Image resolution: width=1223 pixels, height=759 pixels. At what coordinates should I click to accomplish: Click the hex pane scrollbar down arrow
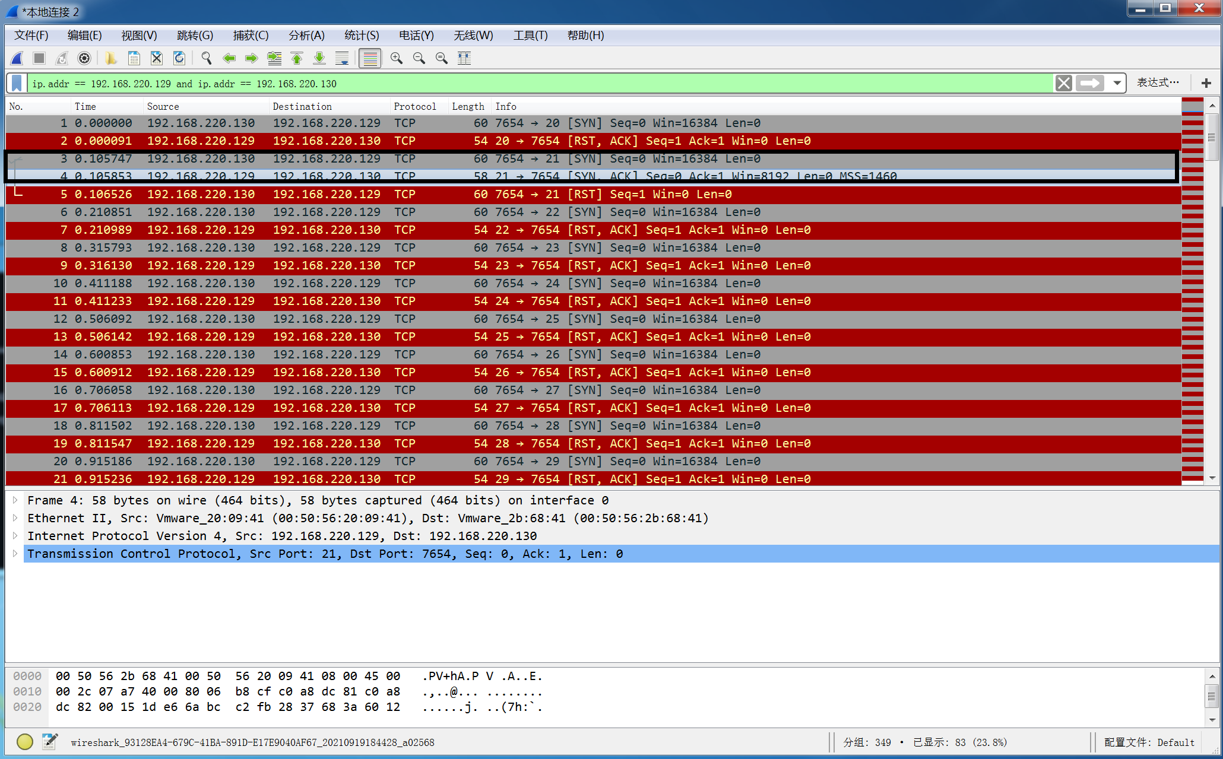tap(1212, 720)
